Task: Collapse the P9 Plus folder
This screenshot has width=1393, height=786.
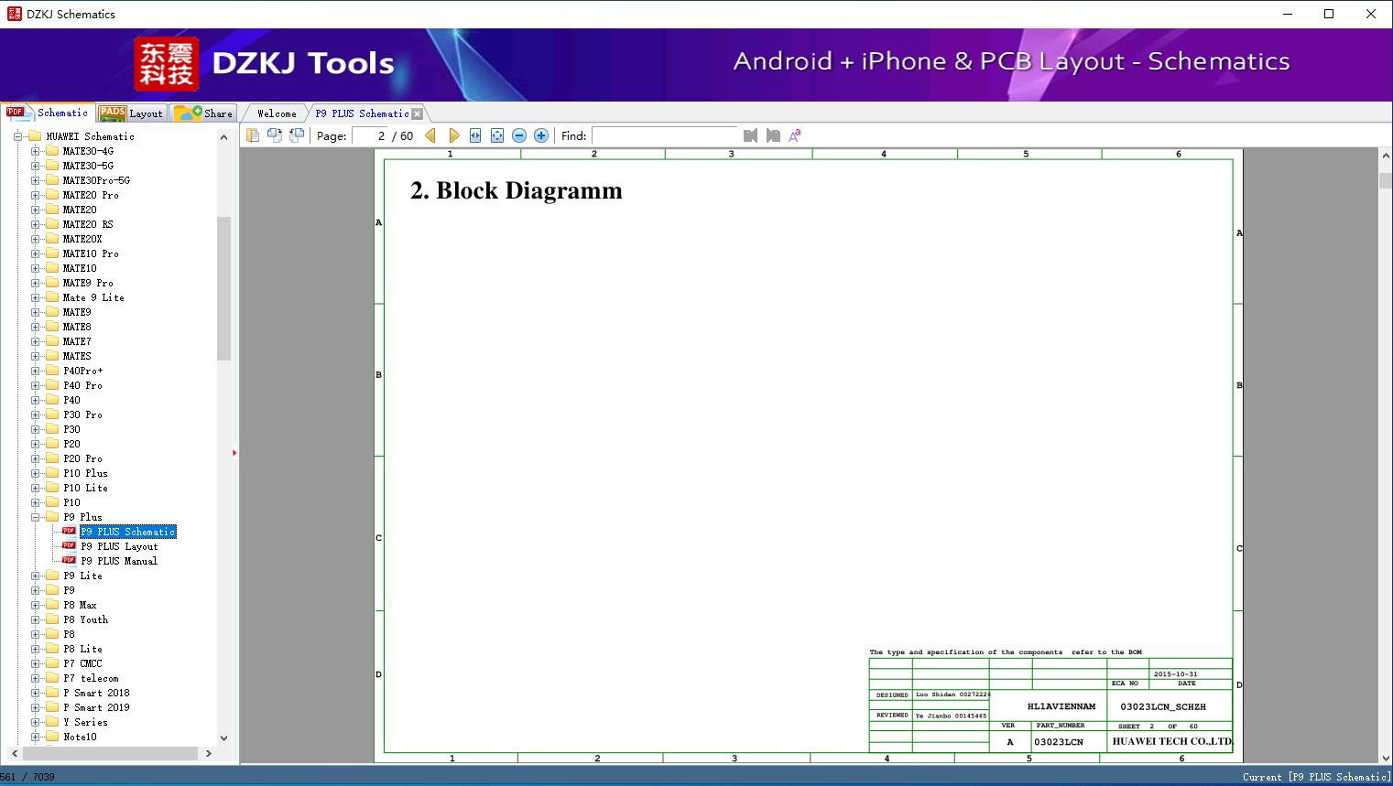Action: pyautogui.click(x=35, y=517)
